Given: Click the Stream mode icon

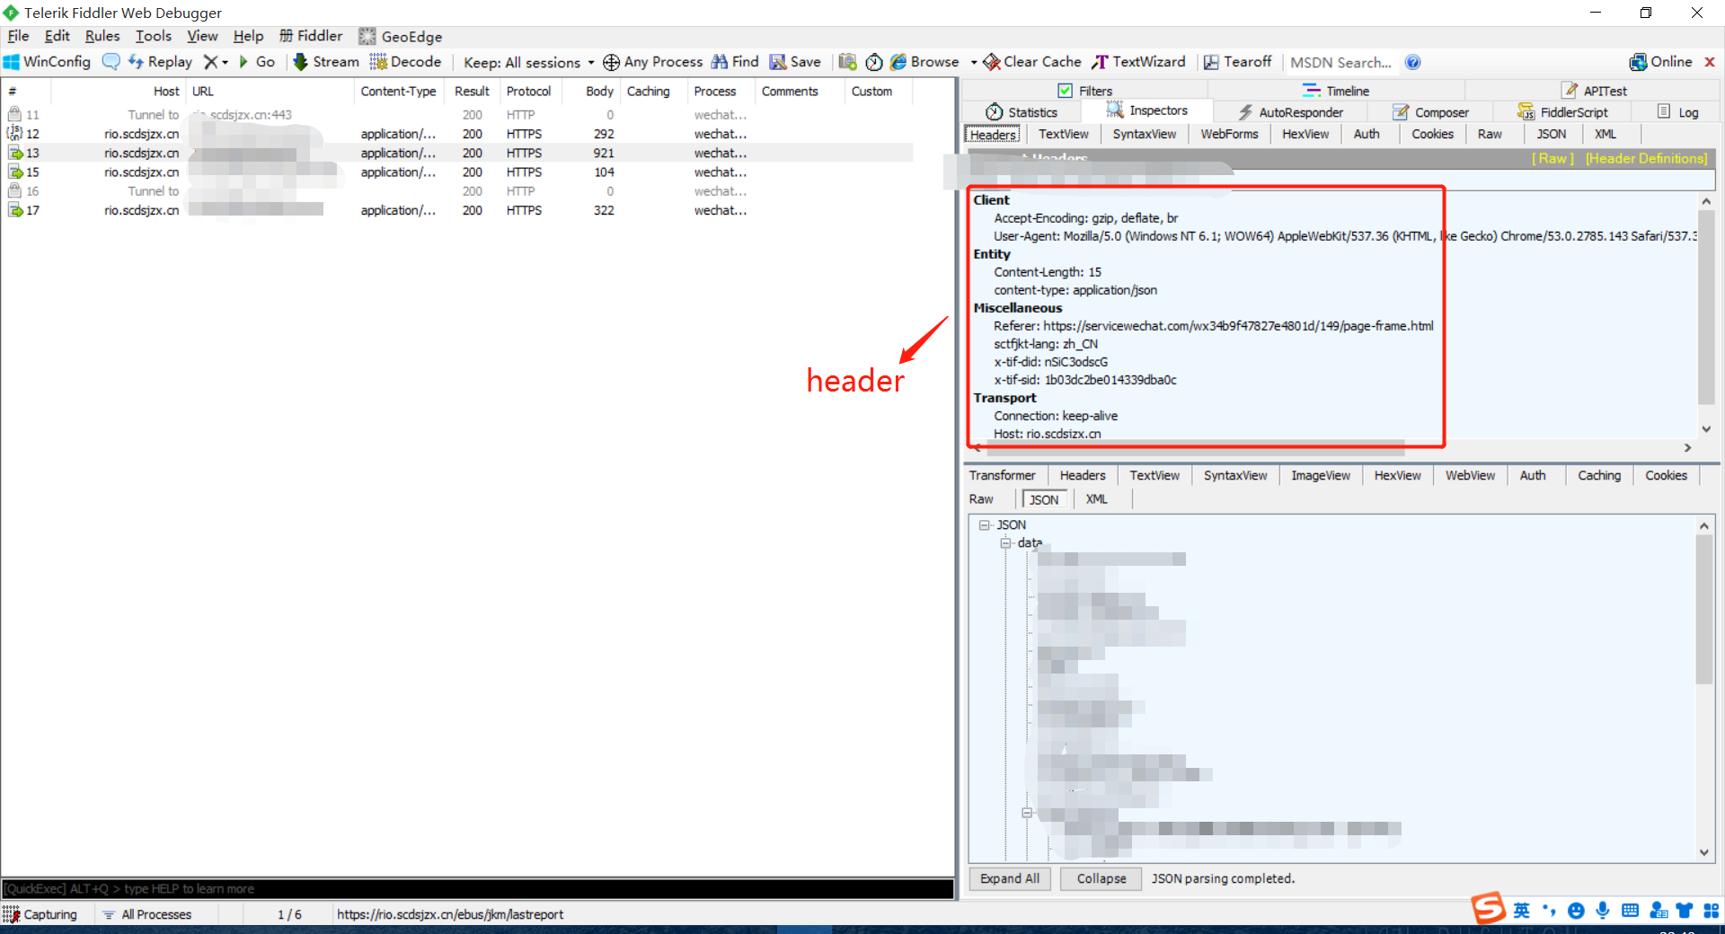Looking at the screenshot, I should 301,62.
